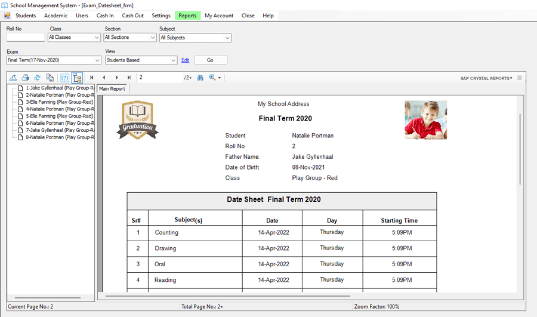
Task: Click the Drawing subject cell
Action: tap(195, 248)
